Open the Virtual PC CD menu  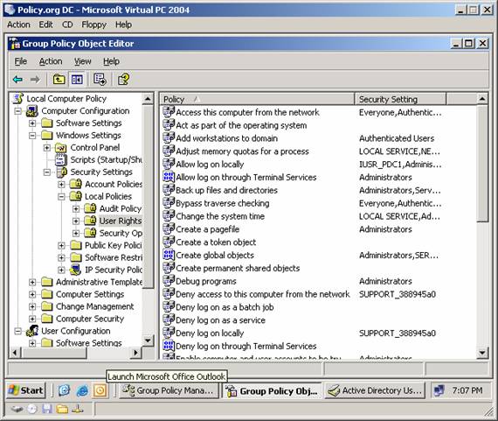(67, 25)
